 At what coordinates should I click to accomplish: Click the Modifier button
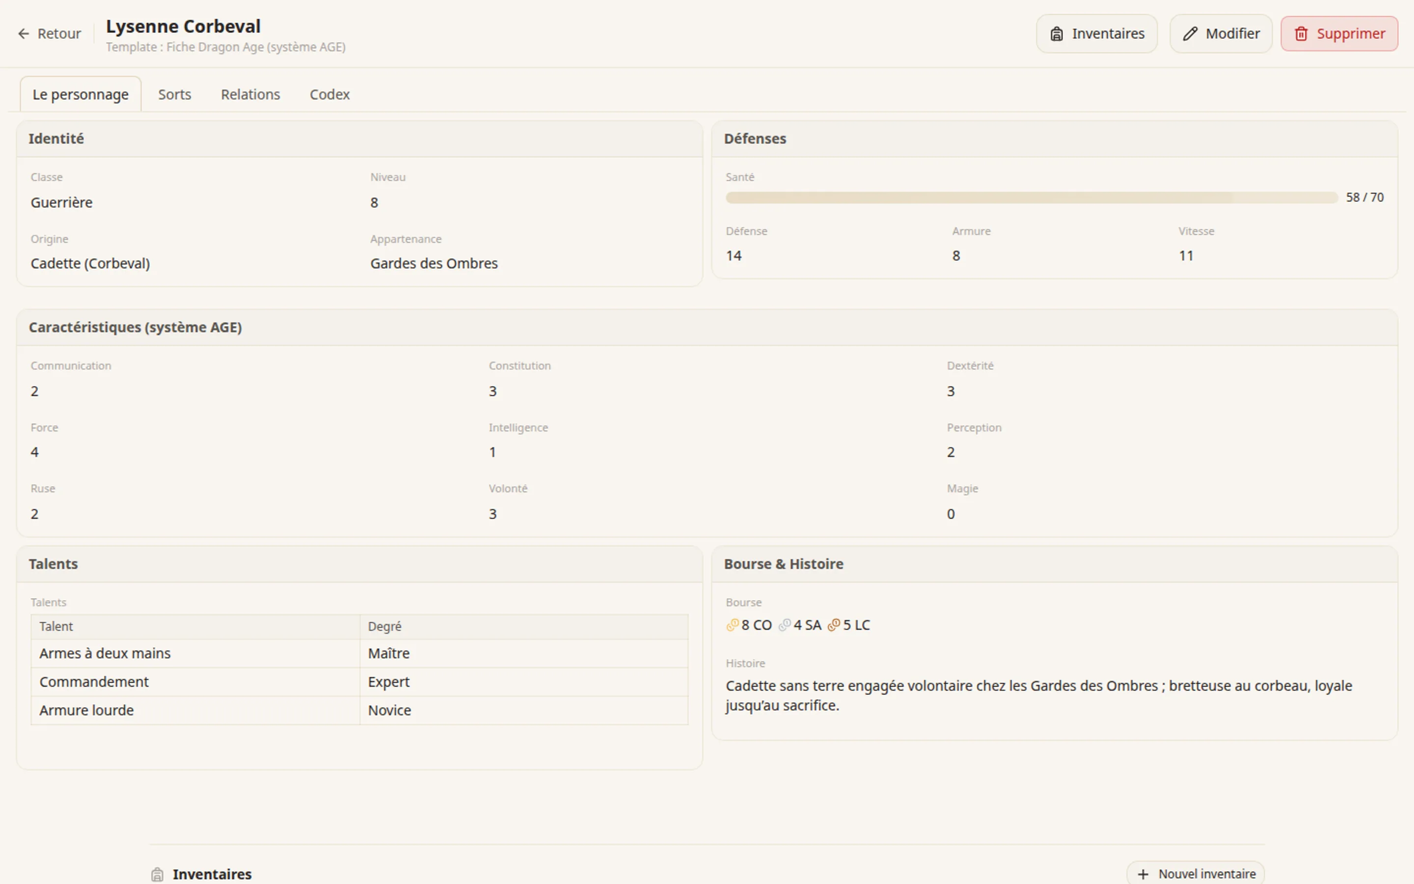1221,34
